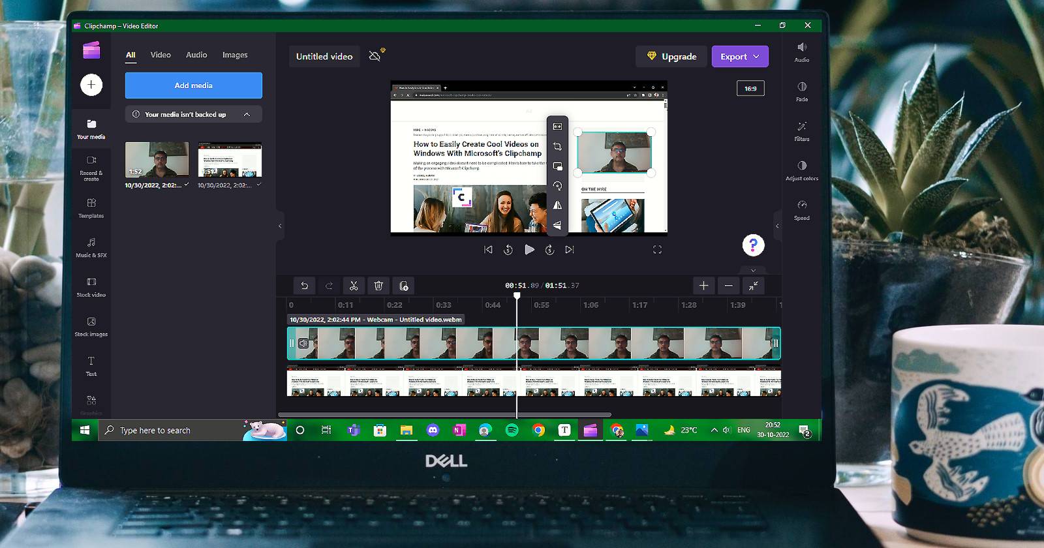
Task: Click the rotate icon in floating toolbar
Action: [x=557, y=186]
